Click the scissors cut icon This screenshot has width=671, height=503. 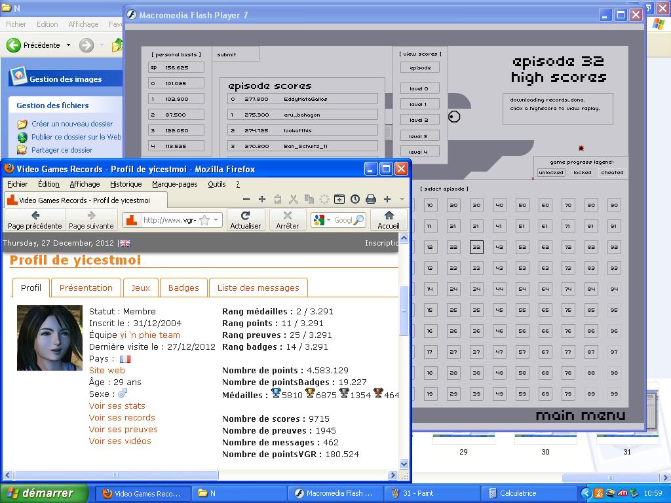293,199
